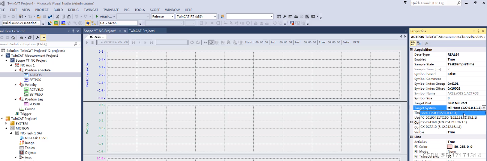Viewport: 487px width, 161px height.
Task: Open the DEBUG menu
Action: pyautogui.click(x=73, y=10)
